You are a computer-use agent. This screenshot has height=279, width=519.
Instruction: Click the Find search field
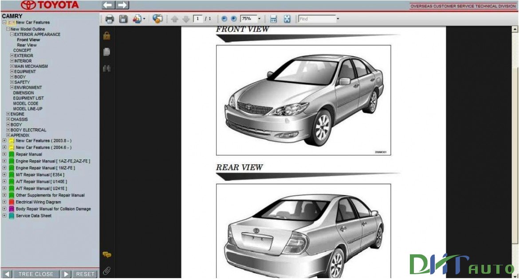317,19
